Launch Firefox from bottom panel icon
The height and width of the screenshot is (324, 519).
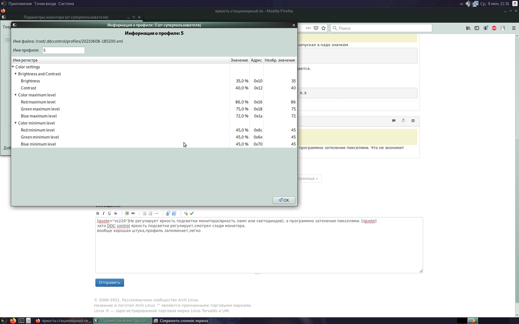click(x=13, y=321)
